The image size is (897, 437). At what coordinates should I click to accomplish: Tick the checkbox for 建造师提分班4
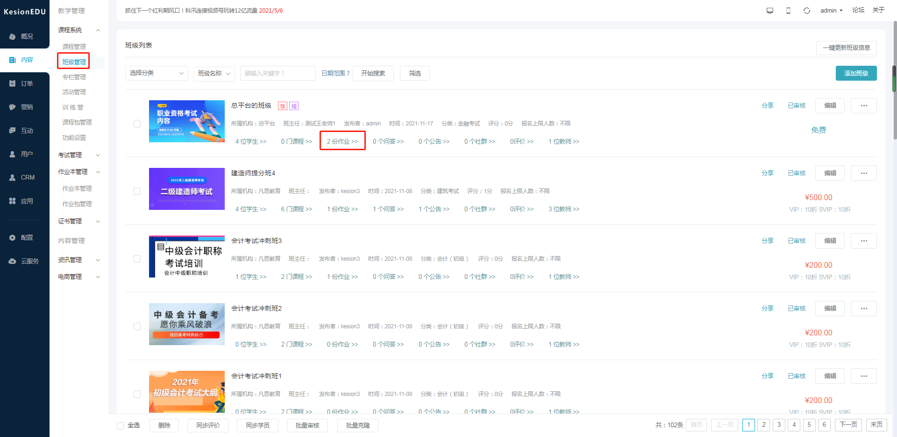tap(137, 191)
